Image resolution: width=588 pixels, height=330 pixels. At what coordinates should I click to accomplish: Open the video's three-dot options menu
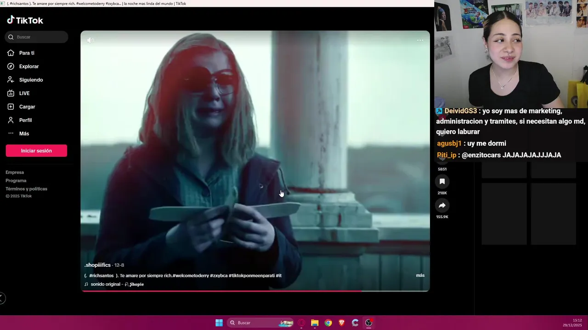pyautogui.click(x=420, y=40)
